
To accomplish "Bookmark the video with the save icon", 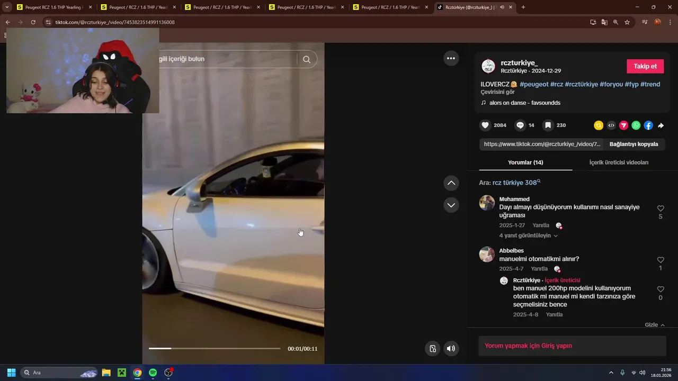I will 548,125.
